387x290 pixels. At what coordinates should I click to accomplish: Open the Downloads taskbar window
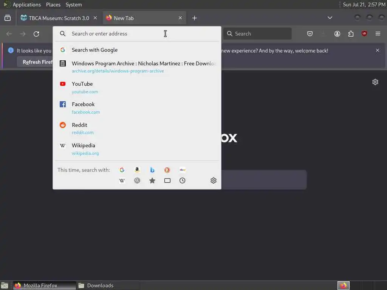pyautogui.click(x=108, y=285)
